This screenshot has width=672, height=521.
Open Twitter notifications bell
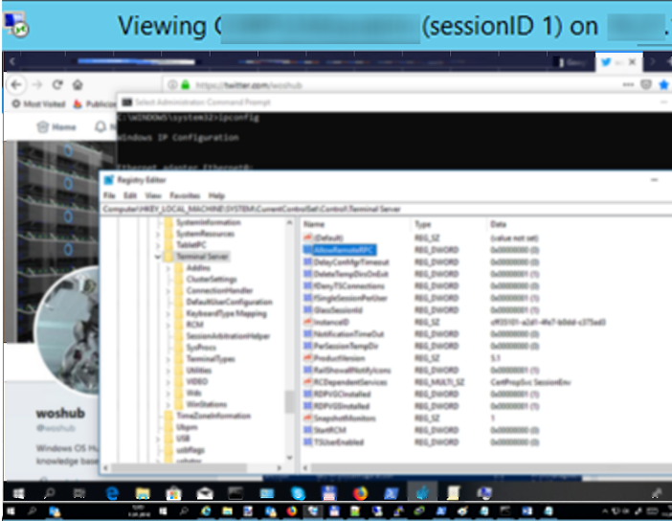101,127
